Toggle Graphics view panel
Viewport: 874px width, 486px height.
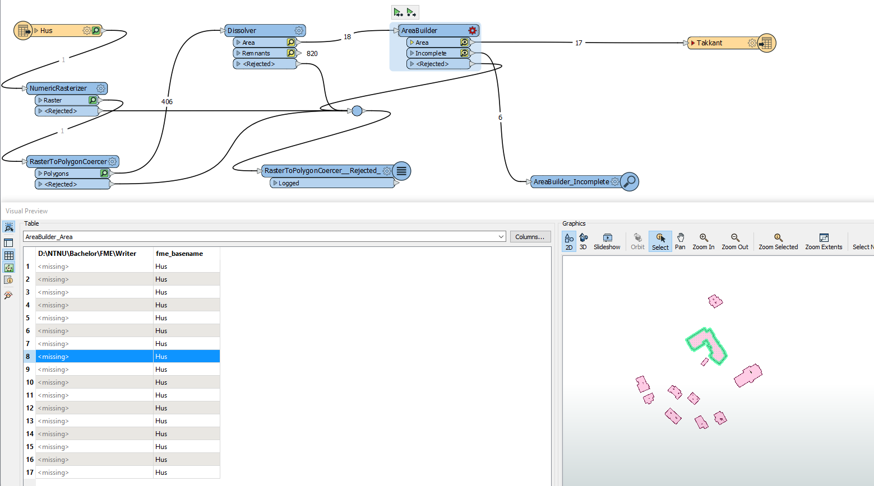point(8,268)
